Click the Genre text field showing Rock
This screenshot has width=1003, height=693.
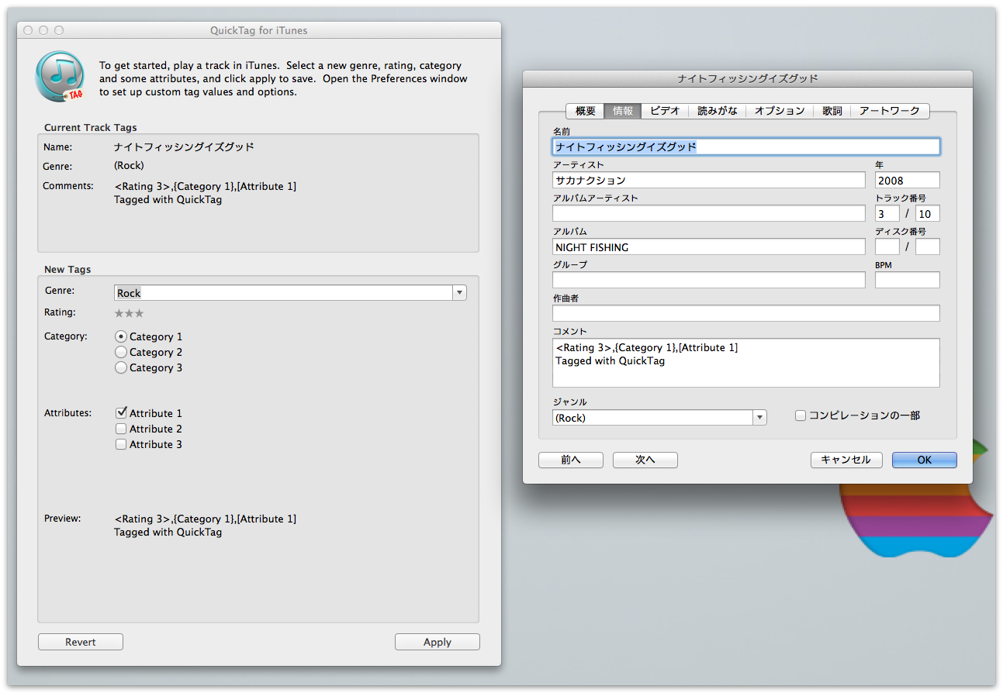(284, 293)
